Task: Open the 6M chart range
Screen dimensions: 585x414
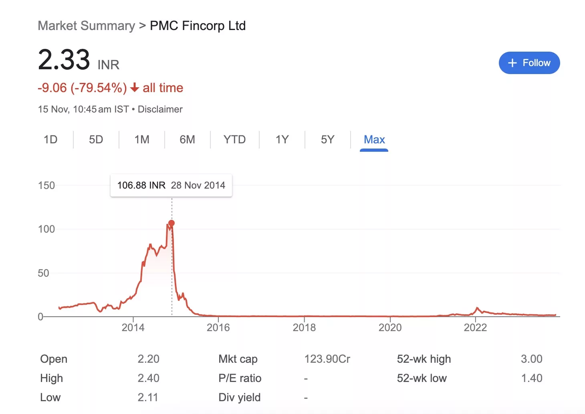Action: (x=187, y=139)
